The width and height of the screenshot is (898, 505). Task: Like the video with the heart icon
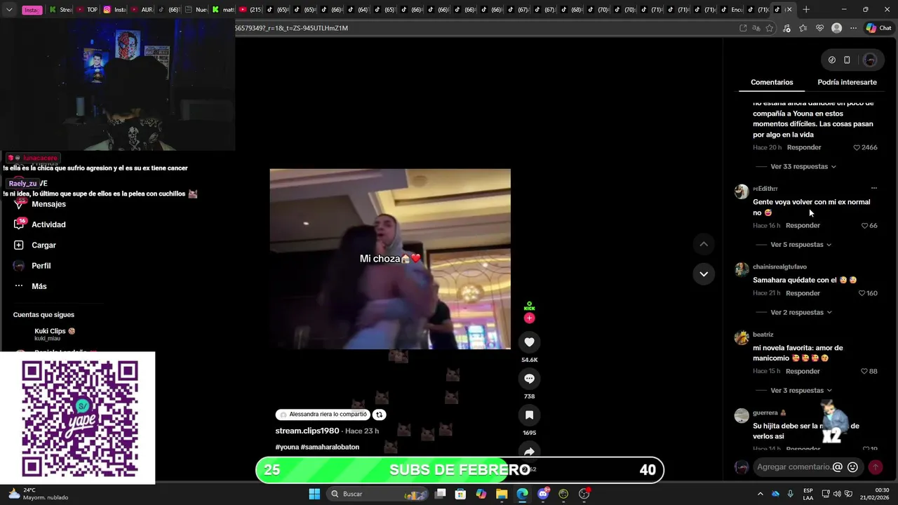(x=529, y=342)
